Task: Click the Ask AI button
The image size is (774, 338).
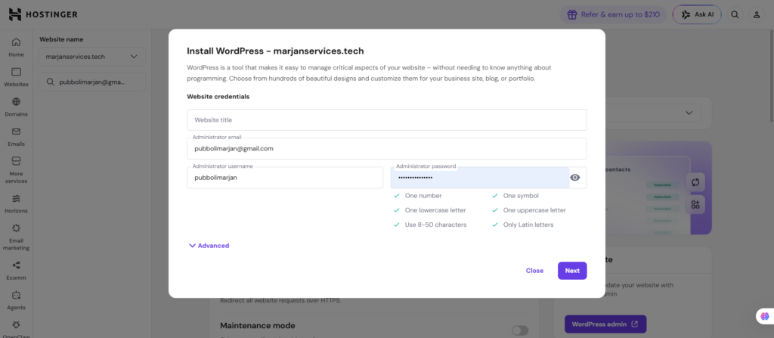Action: pos(697,14)
